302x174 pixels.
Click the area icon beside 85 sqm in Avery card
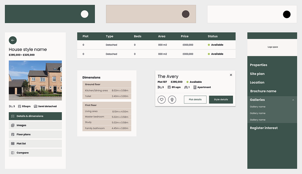click(169, 87)
